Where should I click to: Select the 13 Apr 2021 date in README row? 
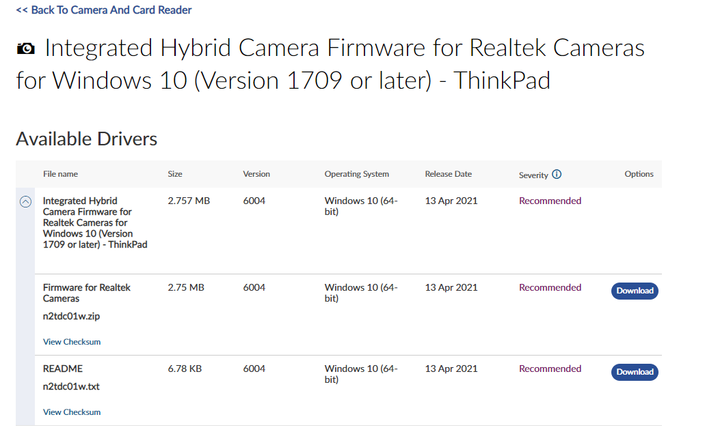(x=451, y=369)
